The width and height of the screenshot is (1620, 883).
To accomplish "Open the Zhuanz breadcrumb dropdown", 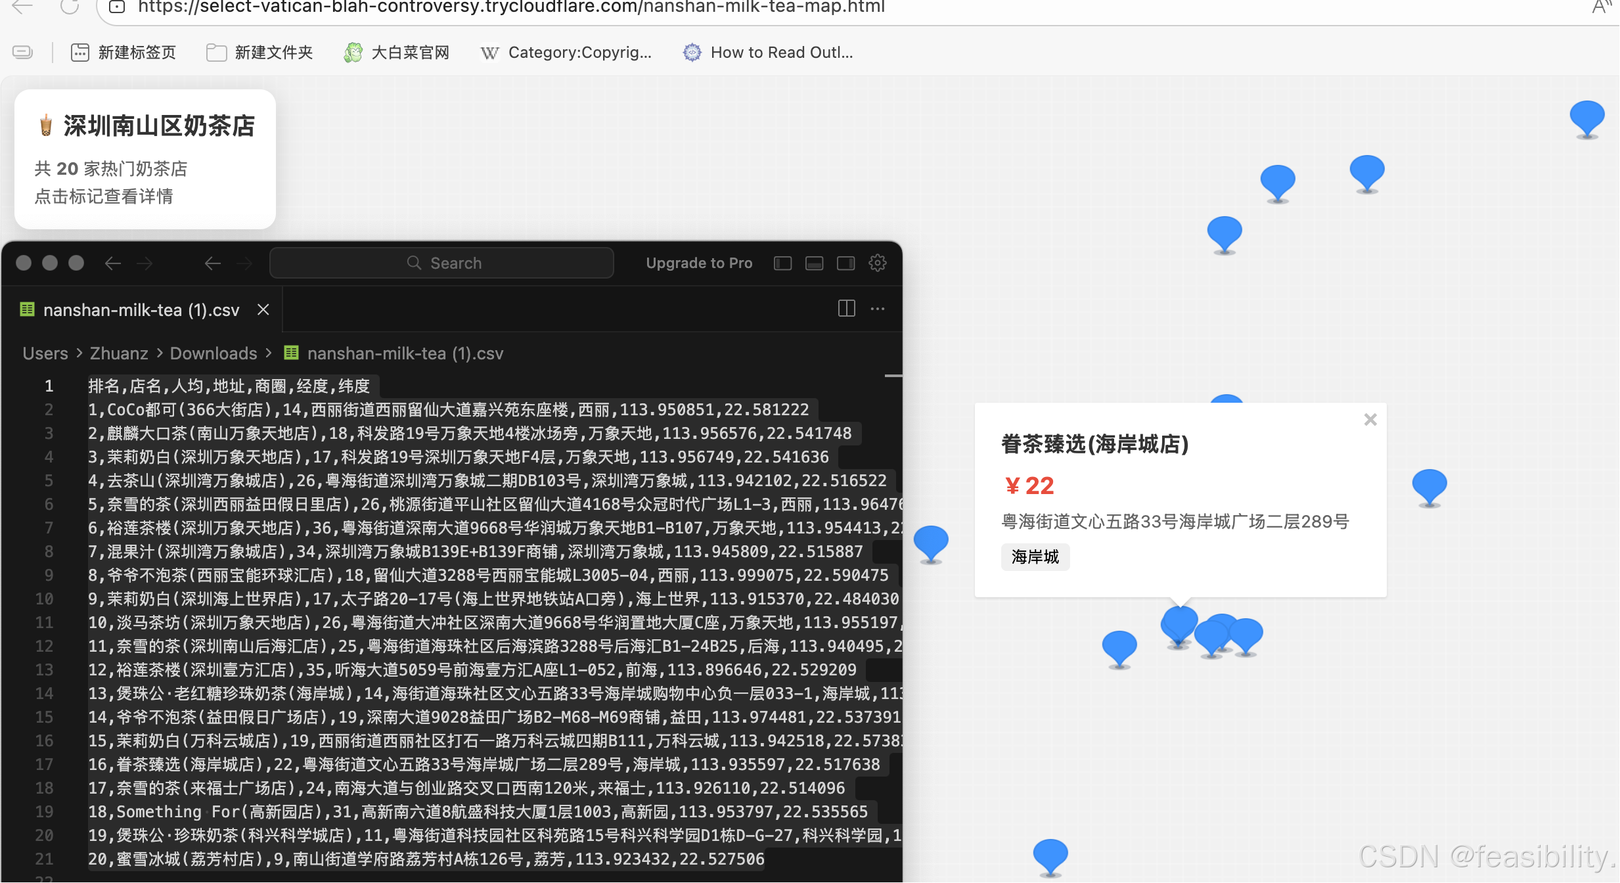I will point(118,353).
